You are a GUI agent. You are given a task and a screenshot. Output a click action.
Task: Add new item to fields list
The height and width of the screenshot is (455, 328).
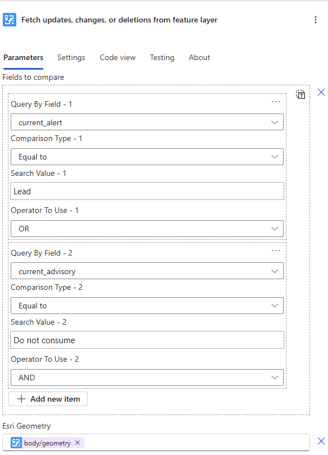pos(48,399)
